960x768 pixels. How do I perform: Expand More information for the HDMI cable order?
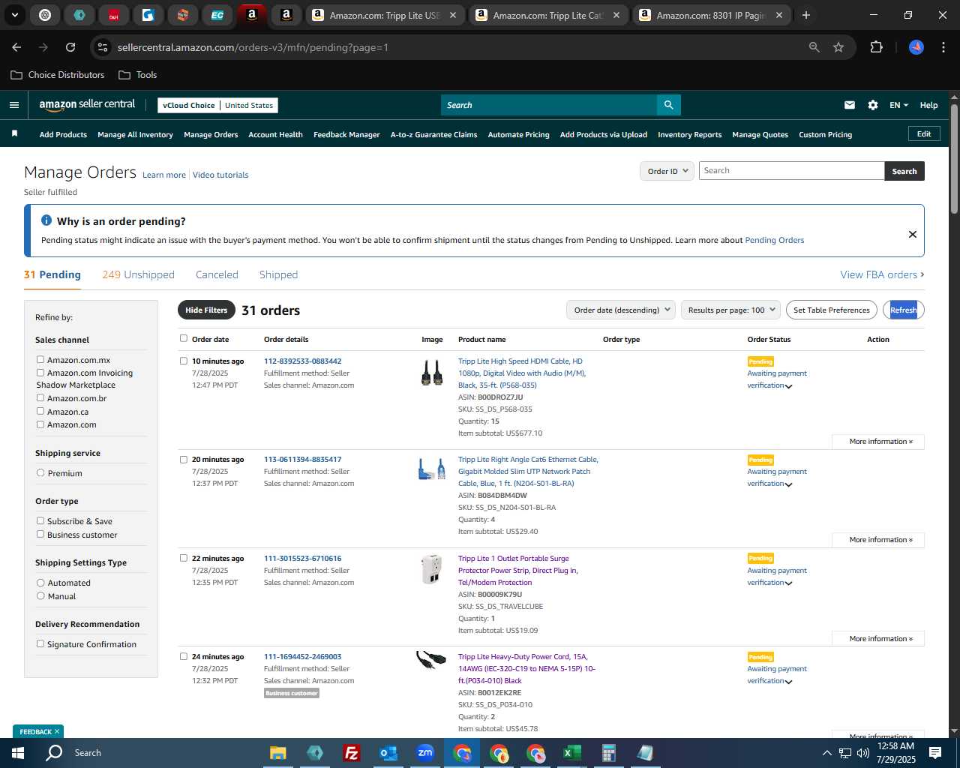[878, 442]
